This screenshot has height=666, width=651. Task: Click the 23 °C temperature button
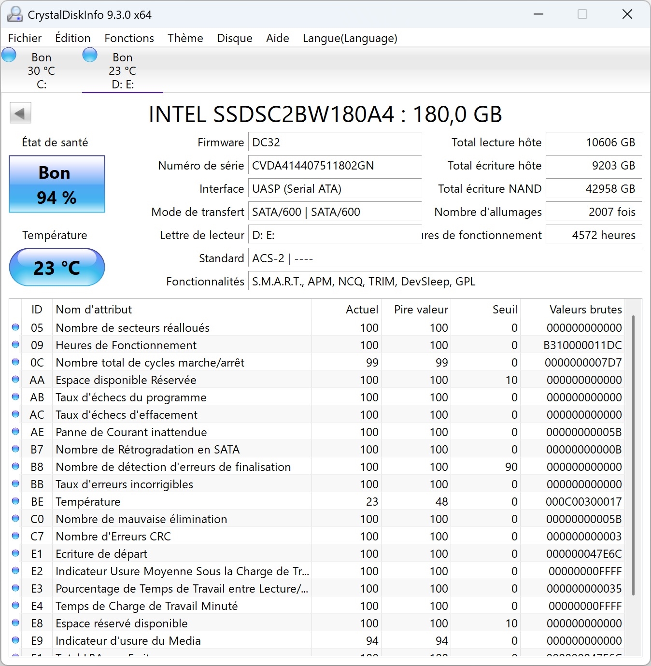[57, 267]
